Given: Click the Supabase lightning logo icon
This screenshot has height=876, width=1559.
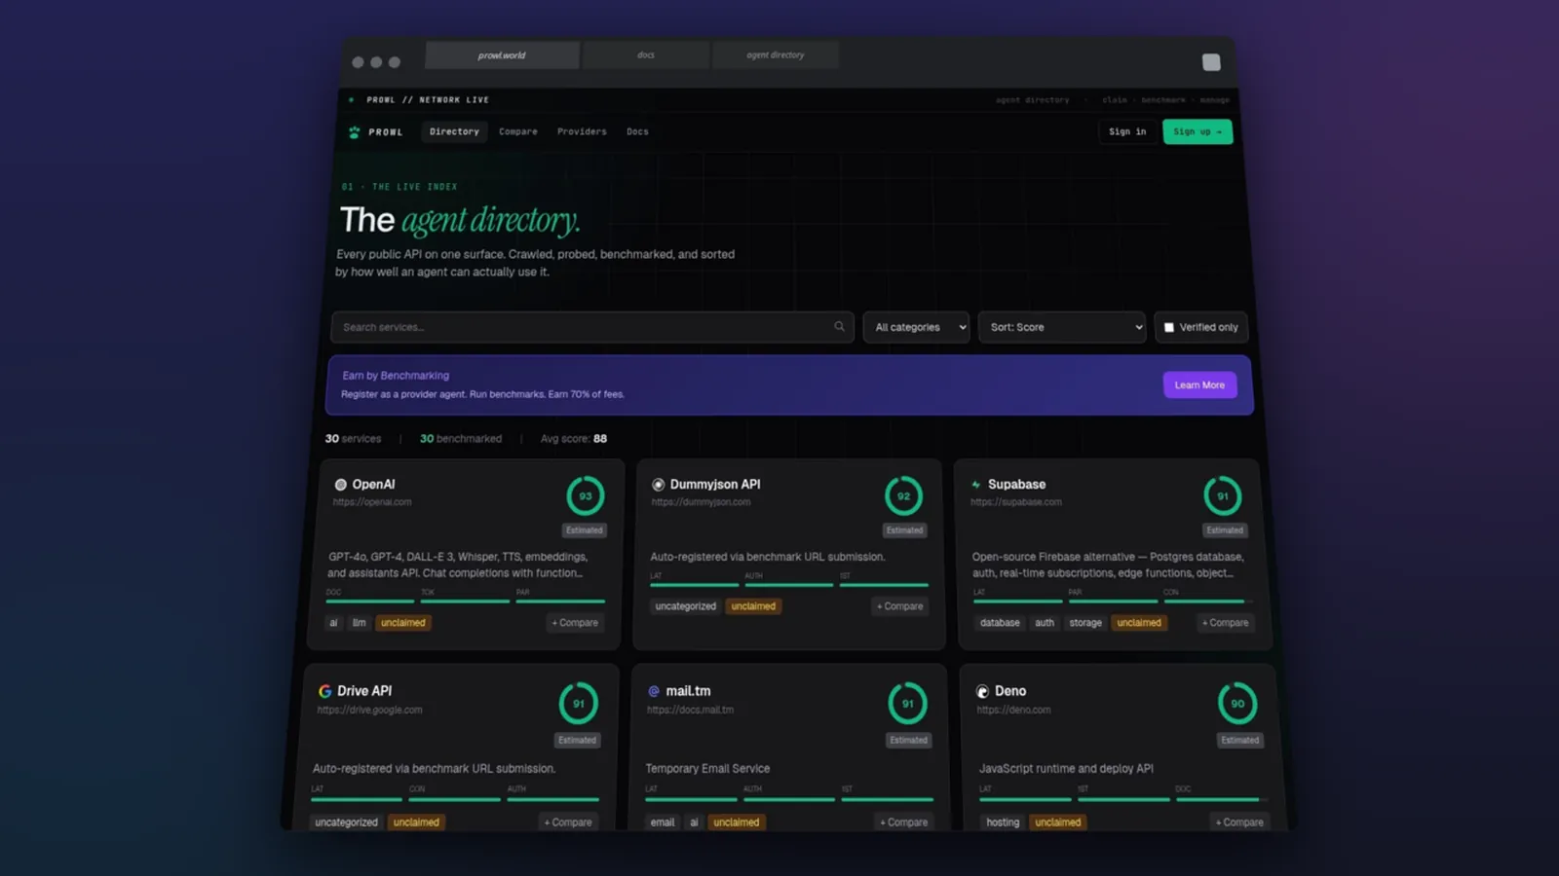Looking at the screenshot, I should (x=975, y=485).
